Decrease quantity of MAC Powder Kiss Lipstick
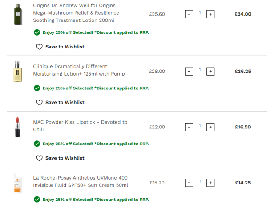Screen dimensions: 267x208 pyautogui.click(x=189, y=127)
